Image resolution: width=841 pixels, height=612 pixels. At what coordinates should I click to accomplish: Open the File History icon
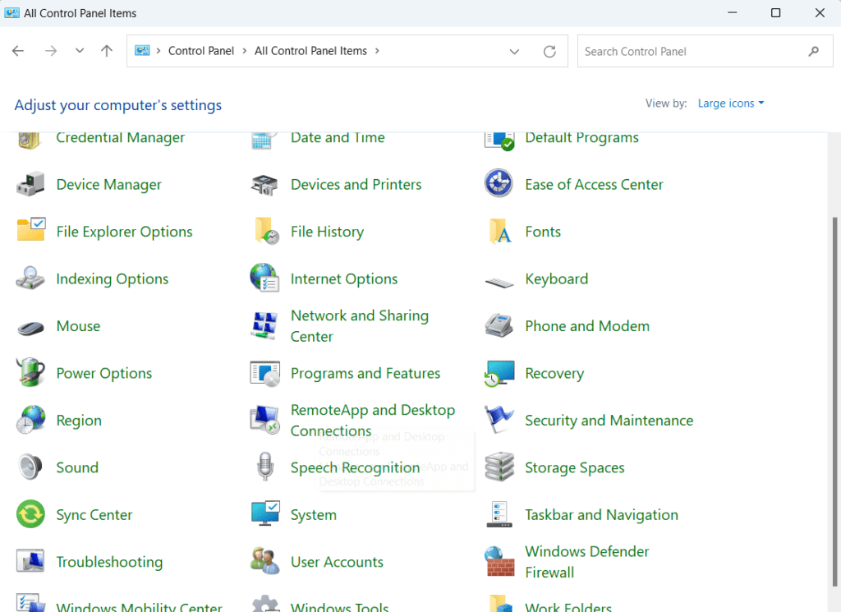point(267,231)
